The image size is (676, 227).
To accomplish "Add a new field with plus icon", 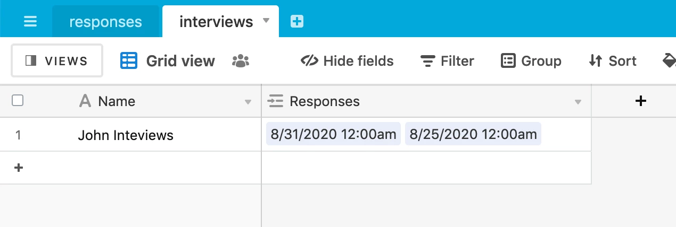I will 641,101.
